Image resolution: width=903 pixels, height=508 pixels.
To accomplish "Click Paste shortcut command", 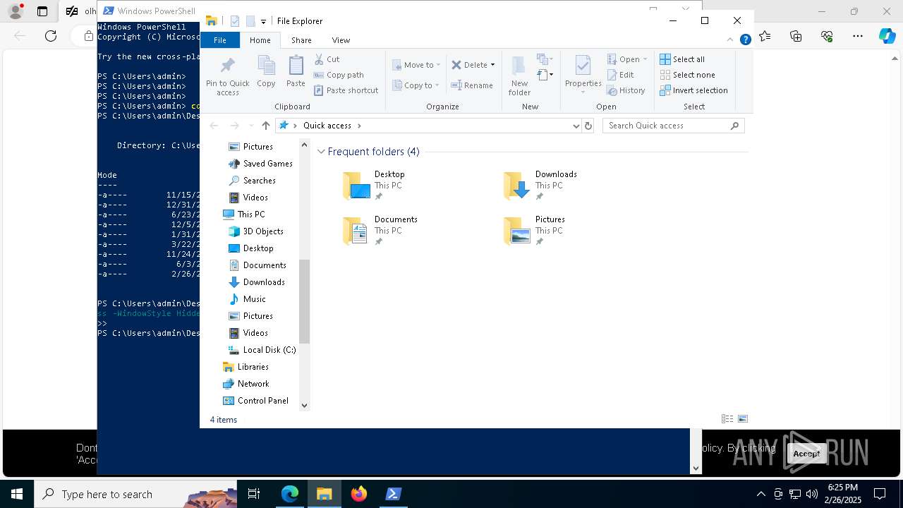I will point(346,90).
